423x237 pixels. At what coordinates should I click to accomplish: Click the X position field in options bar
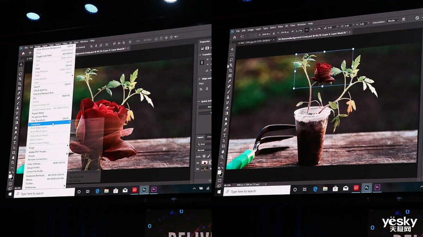(x=266, y=34)
